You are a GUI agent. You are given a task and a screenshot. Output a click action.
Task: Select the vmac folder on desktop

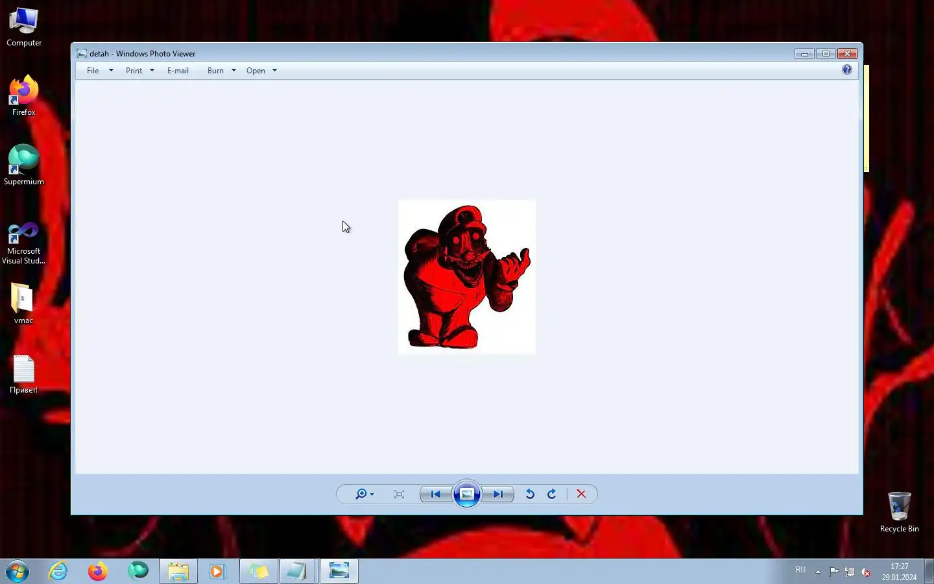24,304
